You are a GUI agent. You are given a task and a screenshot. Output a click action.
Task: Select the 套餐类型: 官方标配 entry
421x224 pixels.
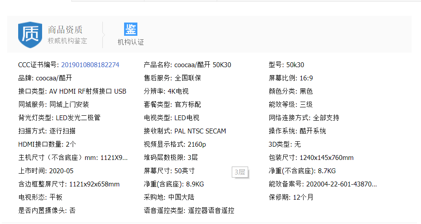click(172, 105)
